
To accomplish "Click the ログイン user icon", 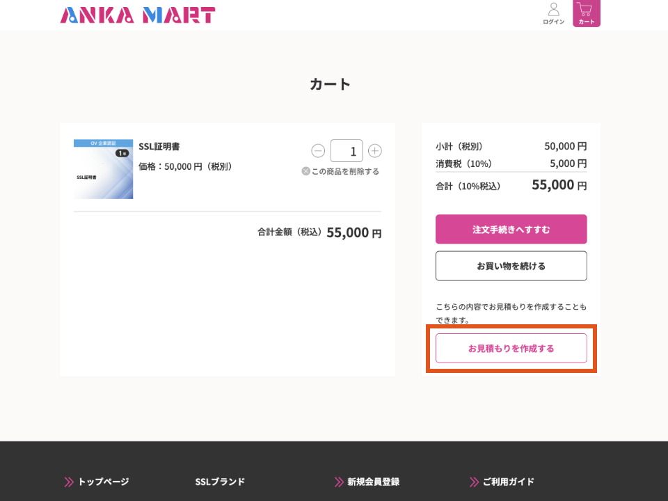I will point(553,10).
